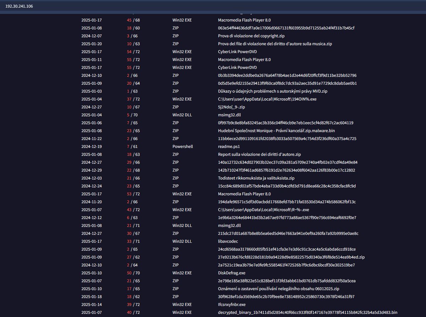Click the detection ratio '40 / 72'
The image size is (426, 317).
click(x=133, y=312)
